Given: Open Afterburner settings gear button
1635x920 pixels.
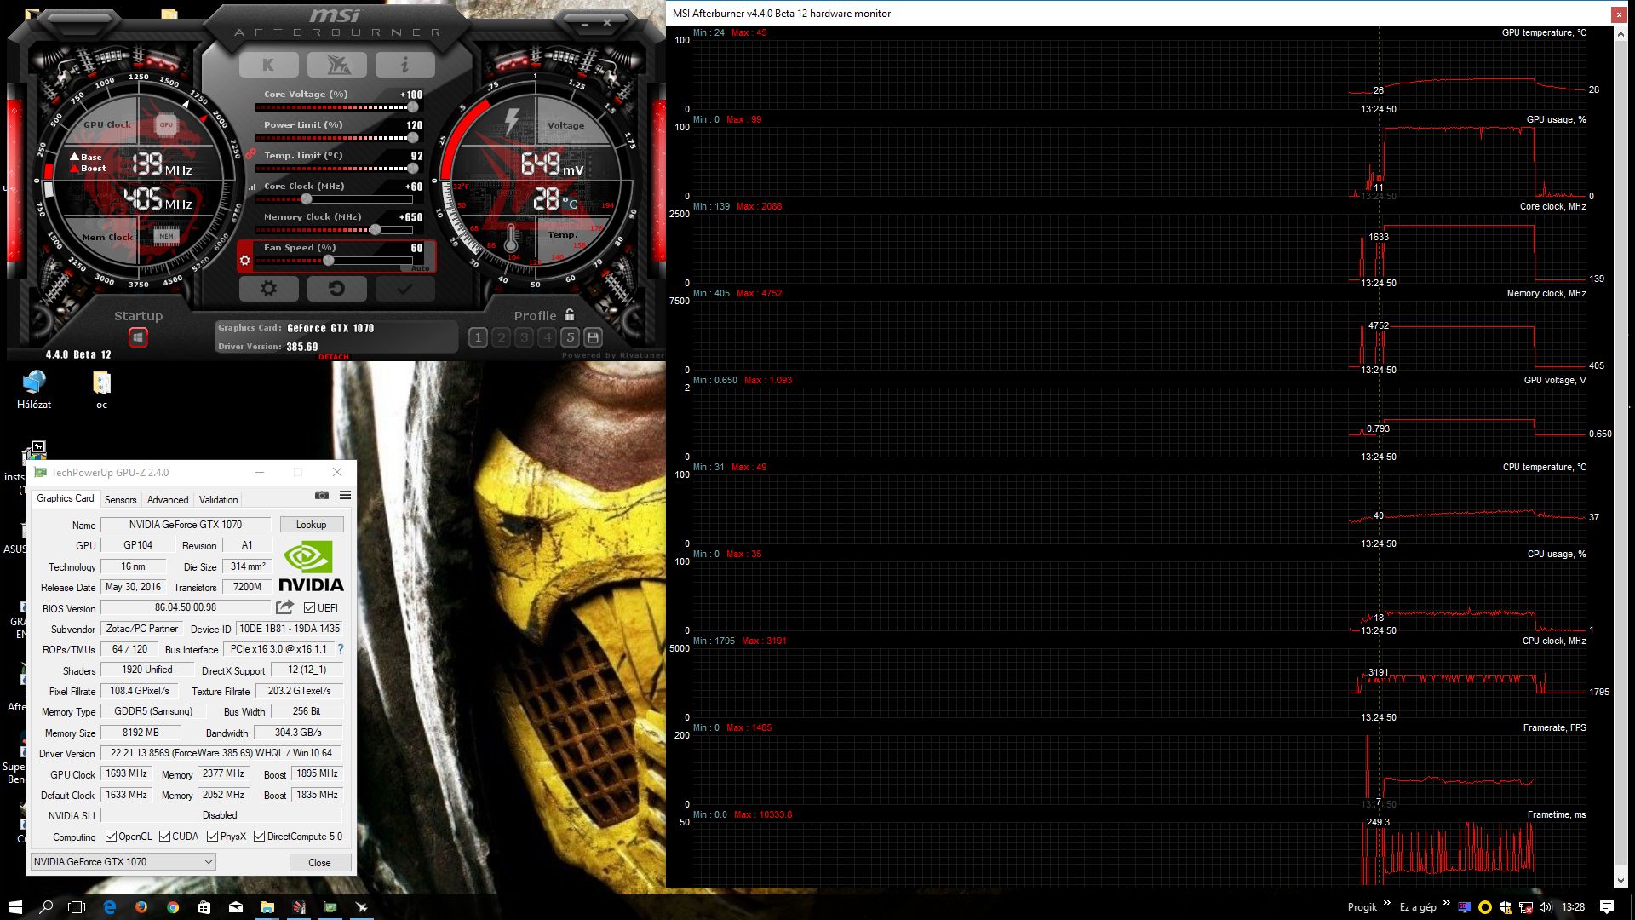Looking at the screenshot, I should point(268,289).
